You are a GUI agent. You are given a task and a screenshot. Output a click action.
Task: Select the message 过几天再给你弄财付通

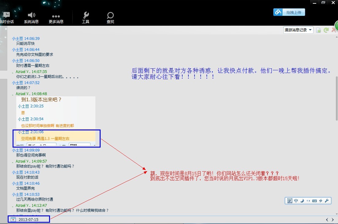(x=35, y=199)
